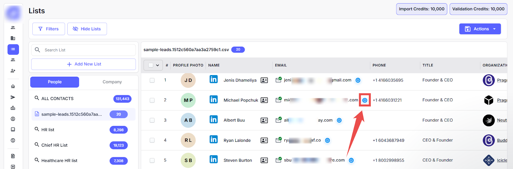
Task: Check the row checkbox for Jenis Dhameliya
Action: pyautogui.click(x=152, y=80)
